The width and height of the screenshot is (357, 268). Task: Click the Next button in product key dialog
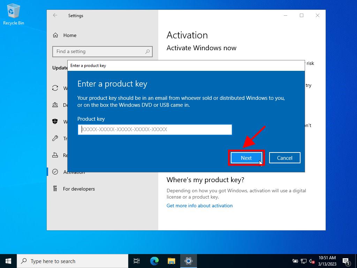coord(246,158)
